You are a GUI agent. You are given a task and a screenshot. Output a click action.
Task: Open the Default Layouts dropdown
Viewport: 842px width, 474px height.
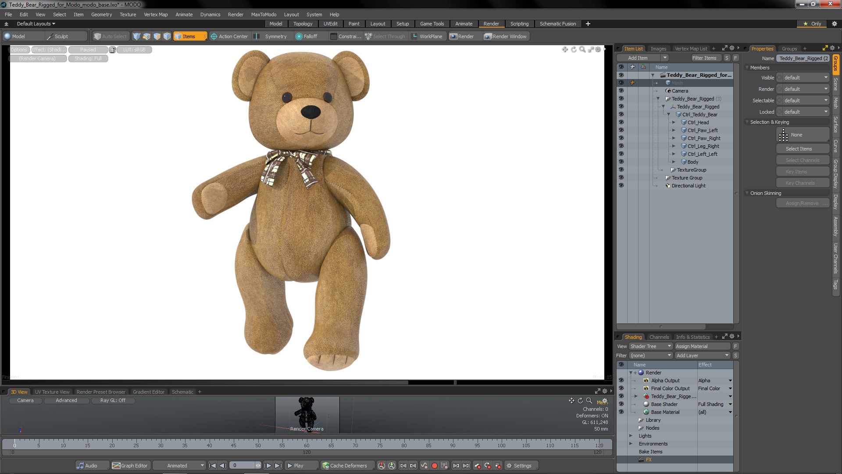tap(36, 24)
